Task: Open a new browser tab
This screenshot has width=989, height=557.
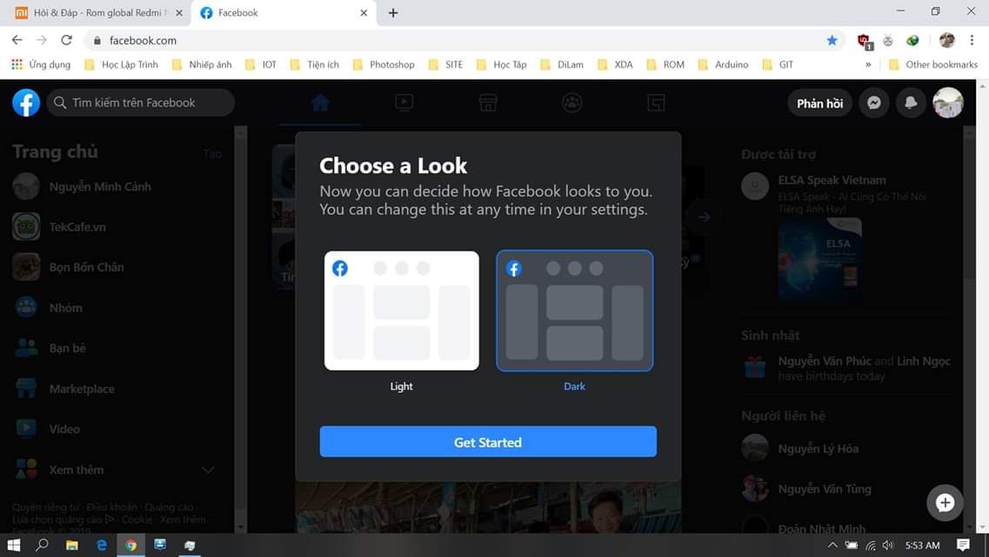Action: (x=393, y=12)
